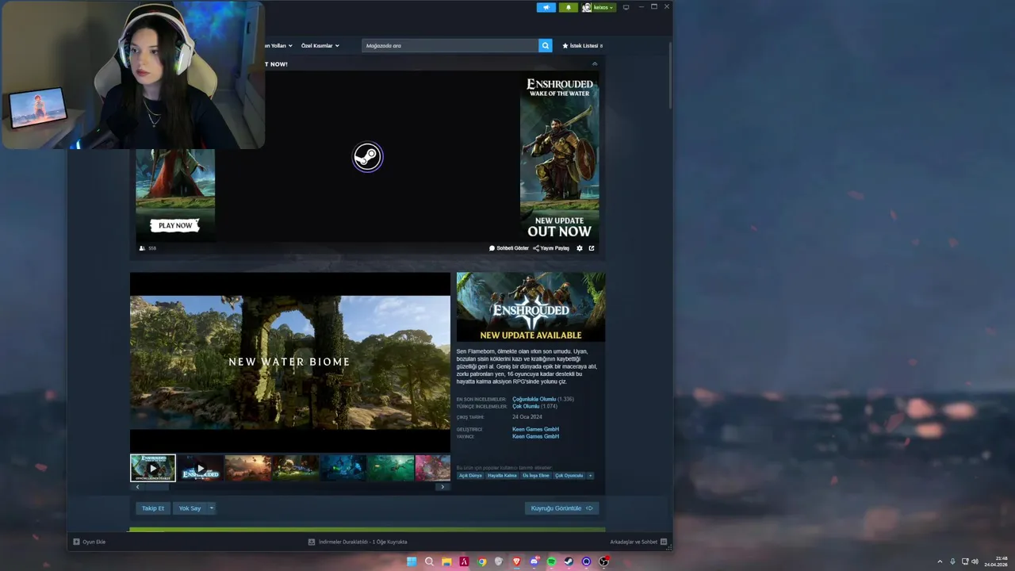Select the orange sunset screenshot thumbnail

click(248, 468)
